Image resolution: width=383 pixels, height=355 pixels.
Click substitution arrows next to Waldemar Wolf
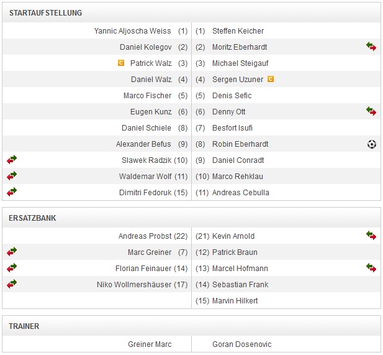point(12,176)
